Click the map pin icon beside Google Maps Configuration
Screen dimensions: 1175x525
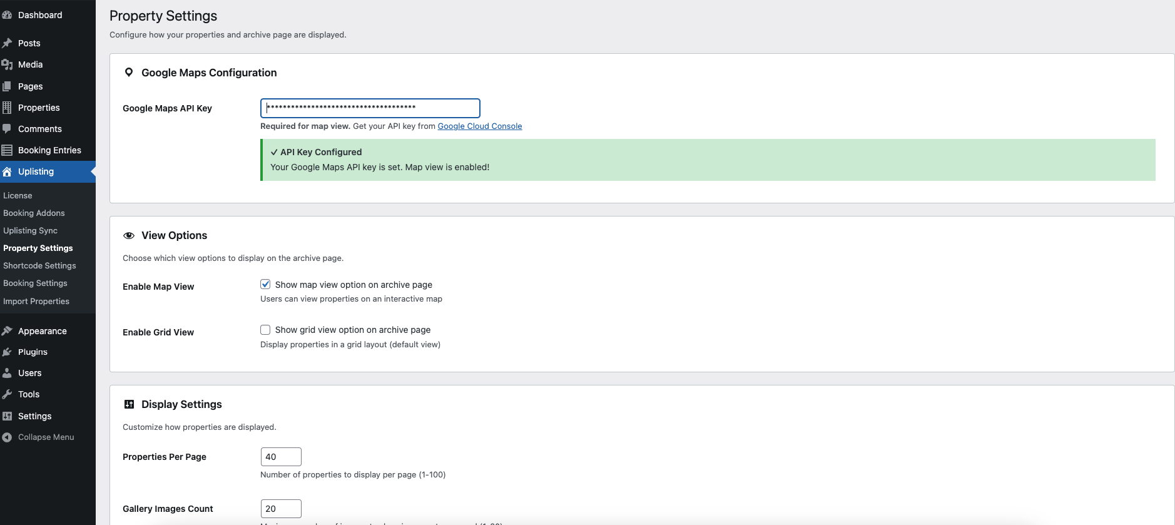tap(129, 73)
